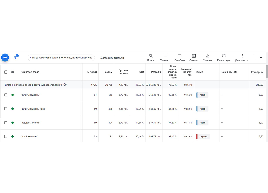Open the Отчеты reports icon
This screenshot has height=193, width=268.
coord(194,58)
